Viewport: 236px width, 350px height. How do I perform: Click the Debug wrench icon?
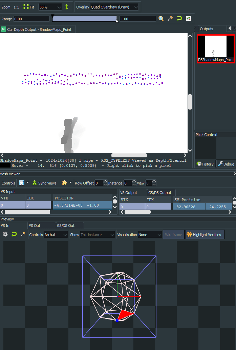click(x=220, y=164)
